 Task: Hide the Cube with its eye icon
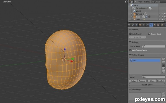160,17
